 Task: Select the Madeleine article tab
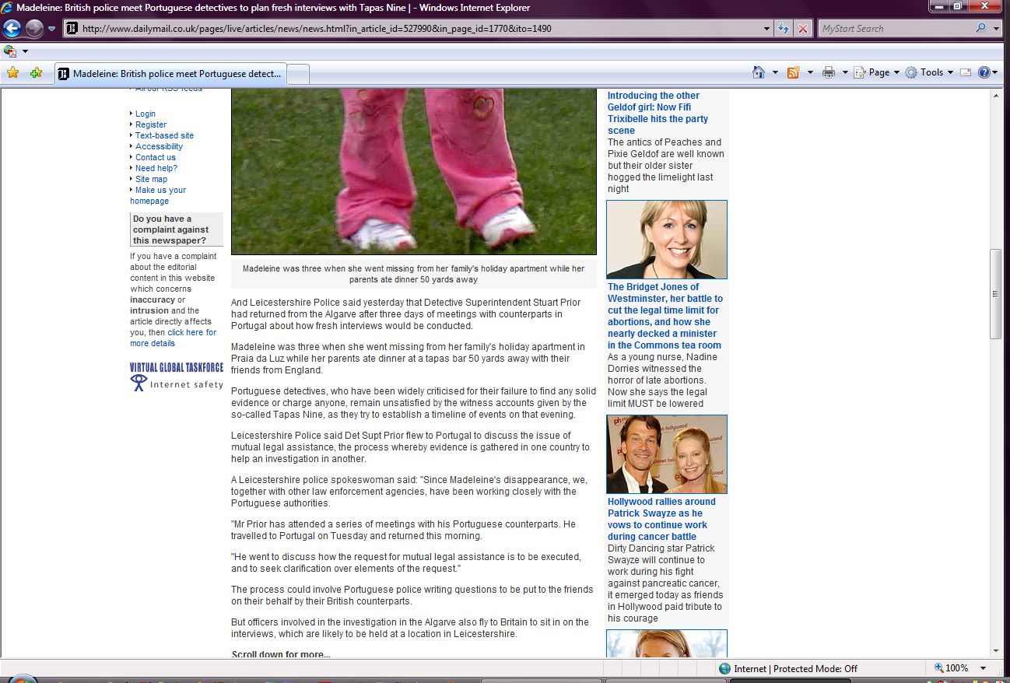[x=171, y=74]
